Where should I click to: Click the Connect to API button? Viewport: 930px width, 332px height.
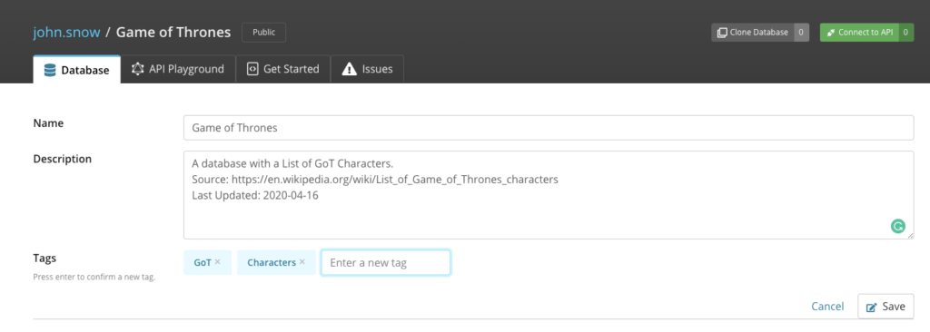click(859, 33)
